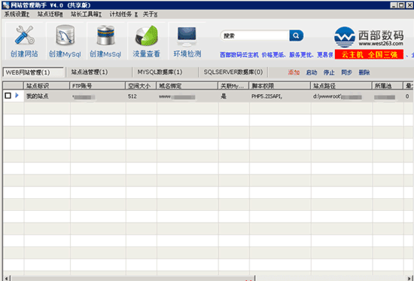
Task: Sort by FTP账号 column header
Action: 97,86
